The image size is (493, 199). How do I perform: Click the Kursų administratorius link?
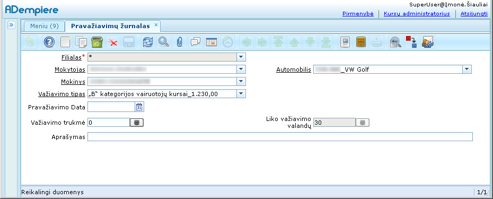pos(417,14)
